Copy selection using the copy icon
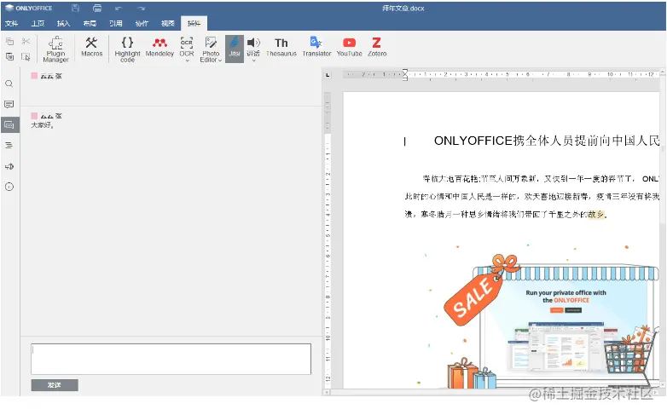The image size is (667, 415). pyautogui.click(x=9, y=41)
